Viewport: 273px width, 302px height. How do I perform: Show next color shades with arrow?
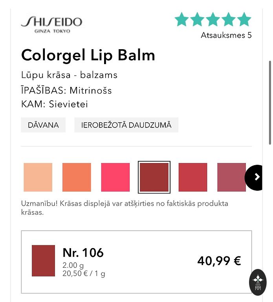(257, 177)
